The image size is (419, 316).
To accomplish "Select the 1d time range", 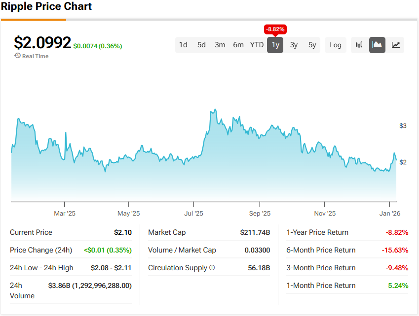I will [183, 45].
